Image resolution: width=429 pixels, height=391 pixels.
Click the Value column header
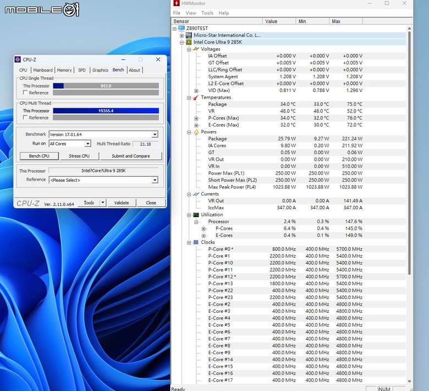click(x=279, y=21)
